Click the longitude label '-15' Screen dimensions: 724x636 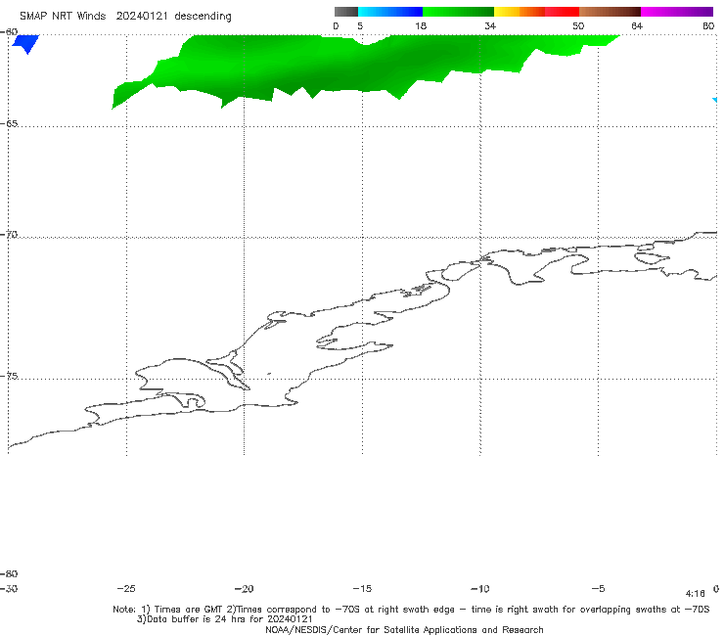(362, 589)
